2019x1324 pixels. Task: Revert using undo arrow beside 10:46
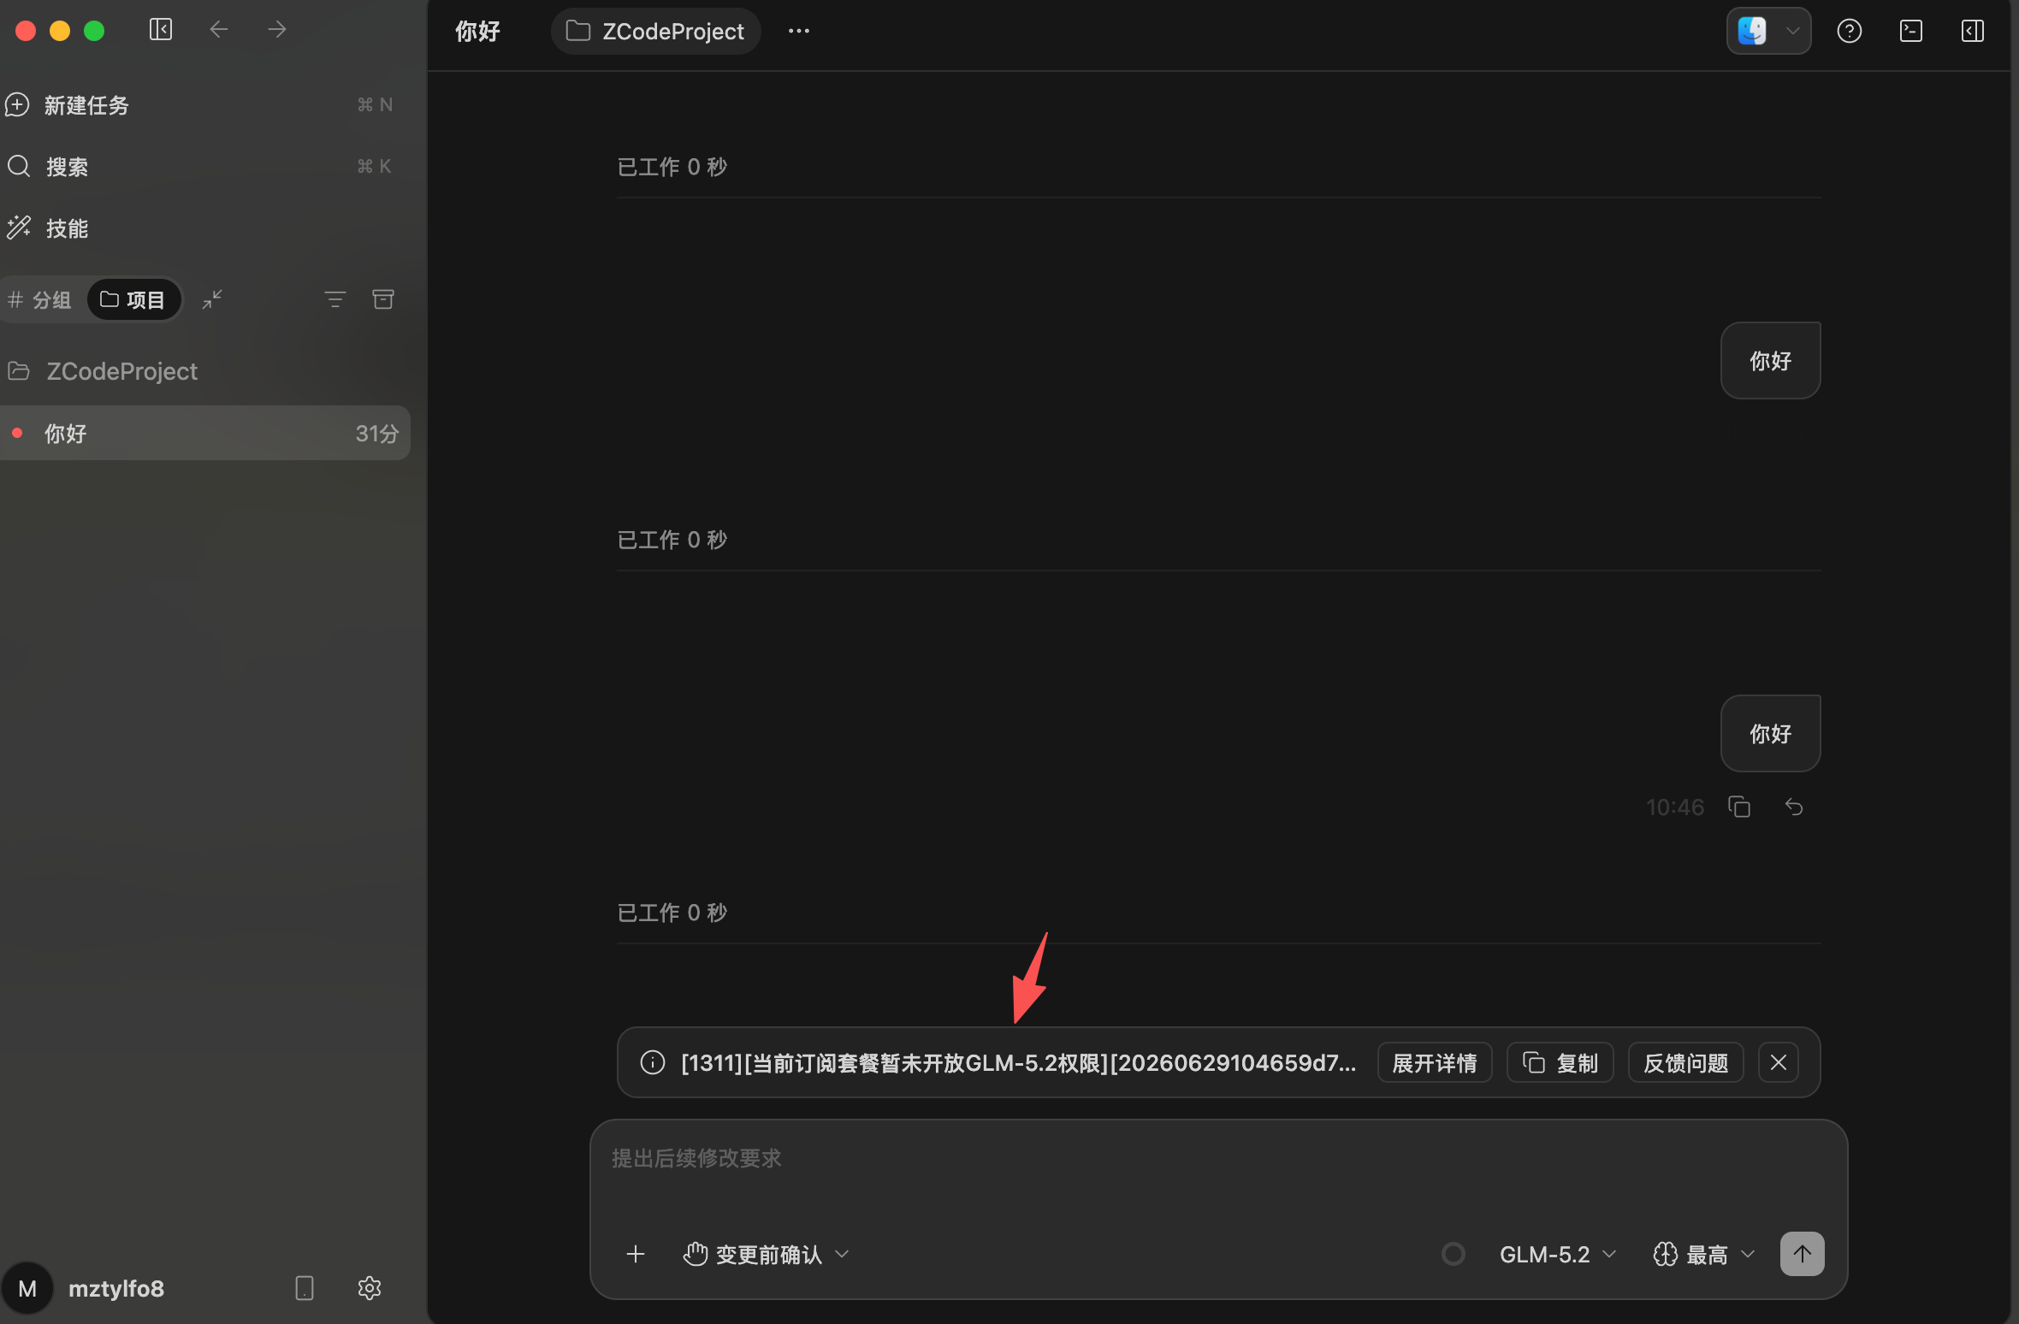tap(1794, 807)
